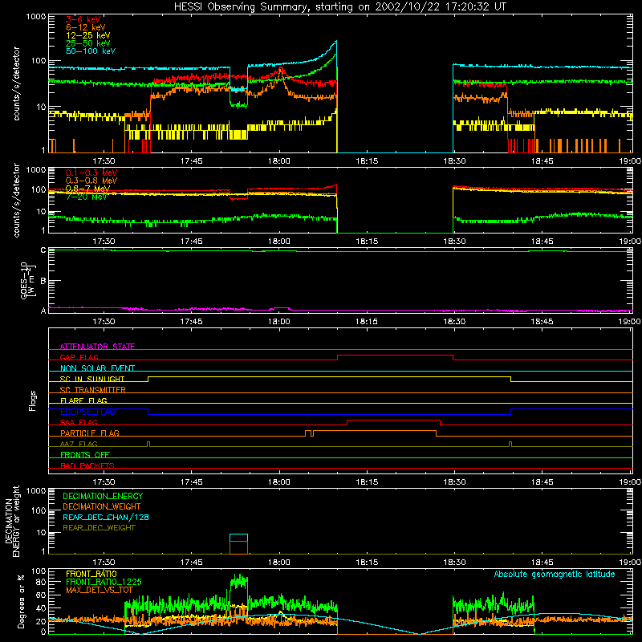The height and width of the screenshot is (642, 642).
Task: Click "Absolute geomagnetic latitude" label
Action: (x=555, y=574)
